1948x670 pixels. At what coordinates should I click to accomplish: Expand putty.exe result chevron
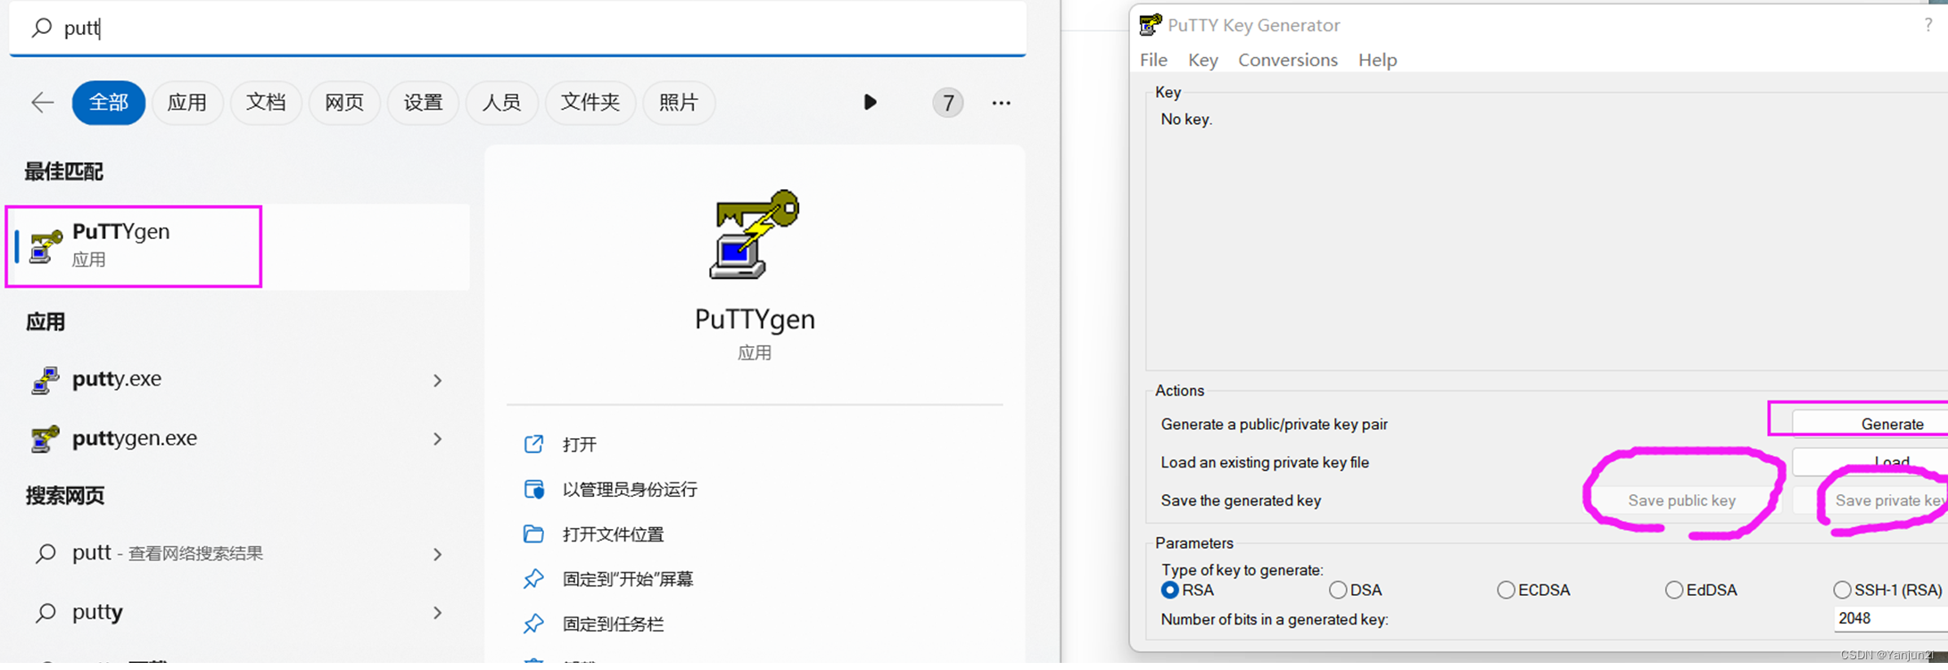pos(437,381)
